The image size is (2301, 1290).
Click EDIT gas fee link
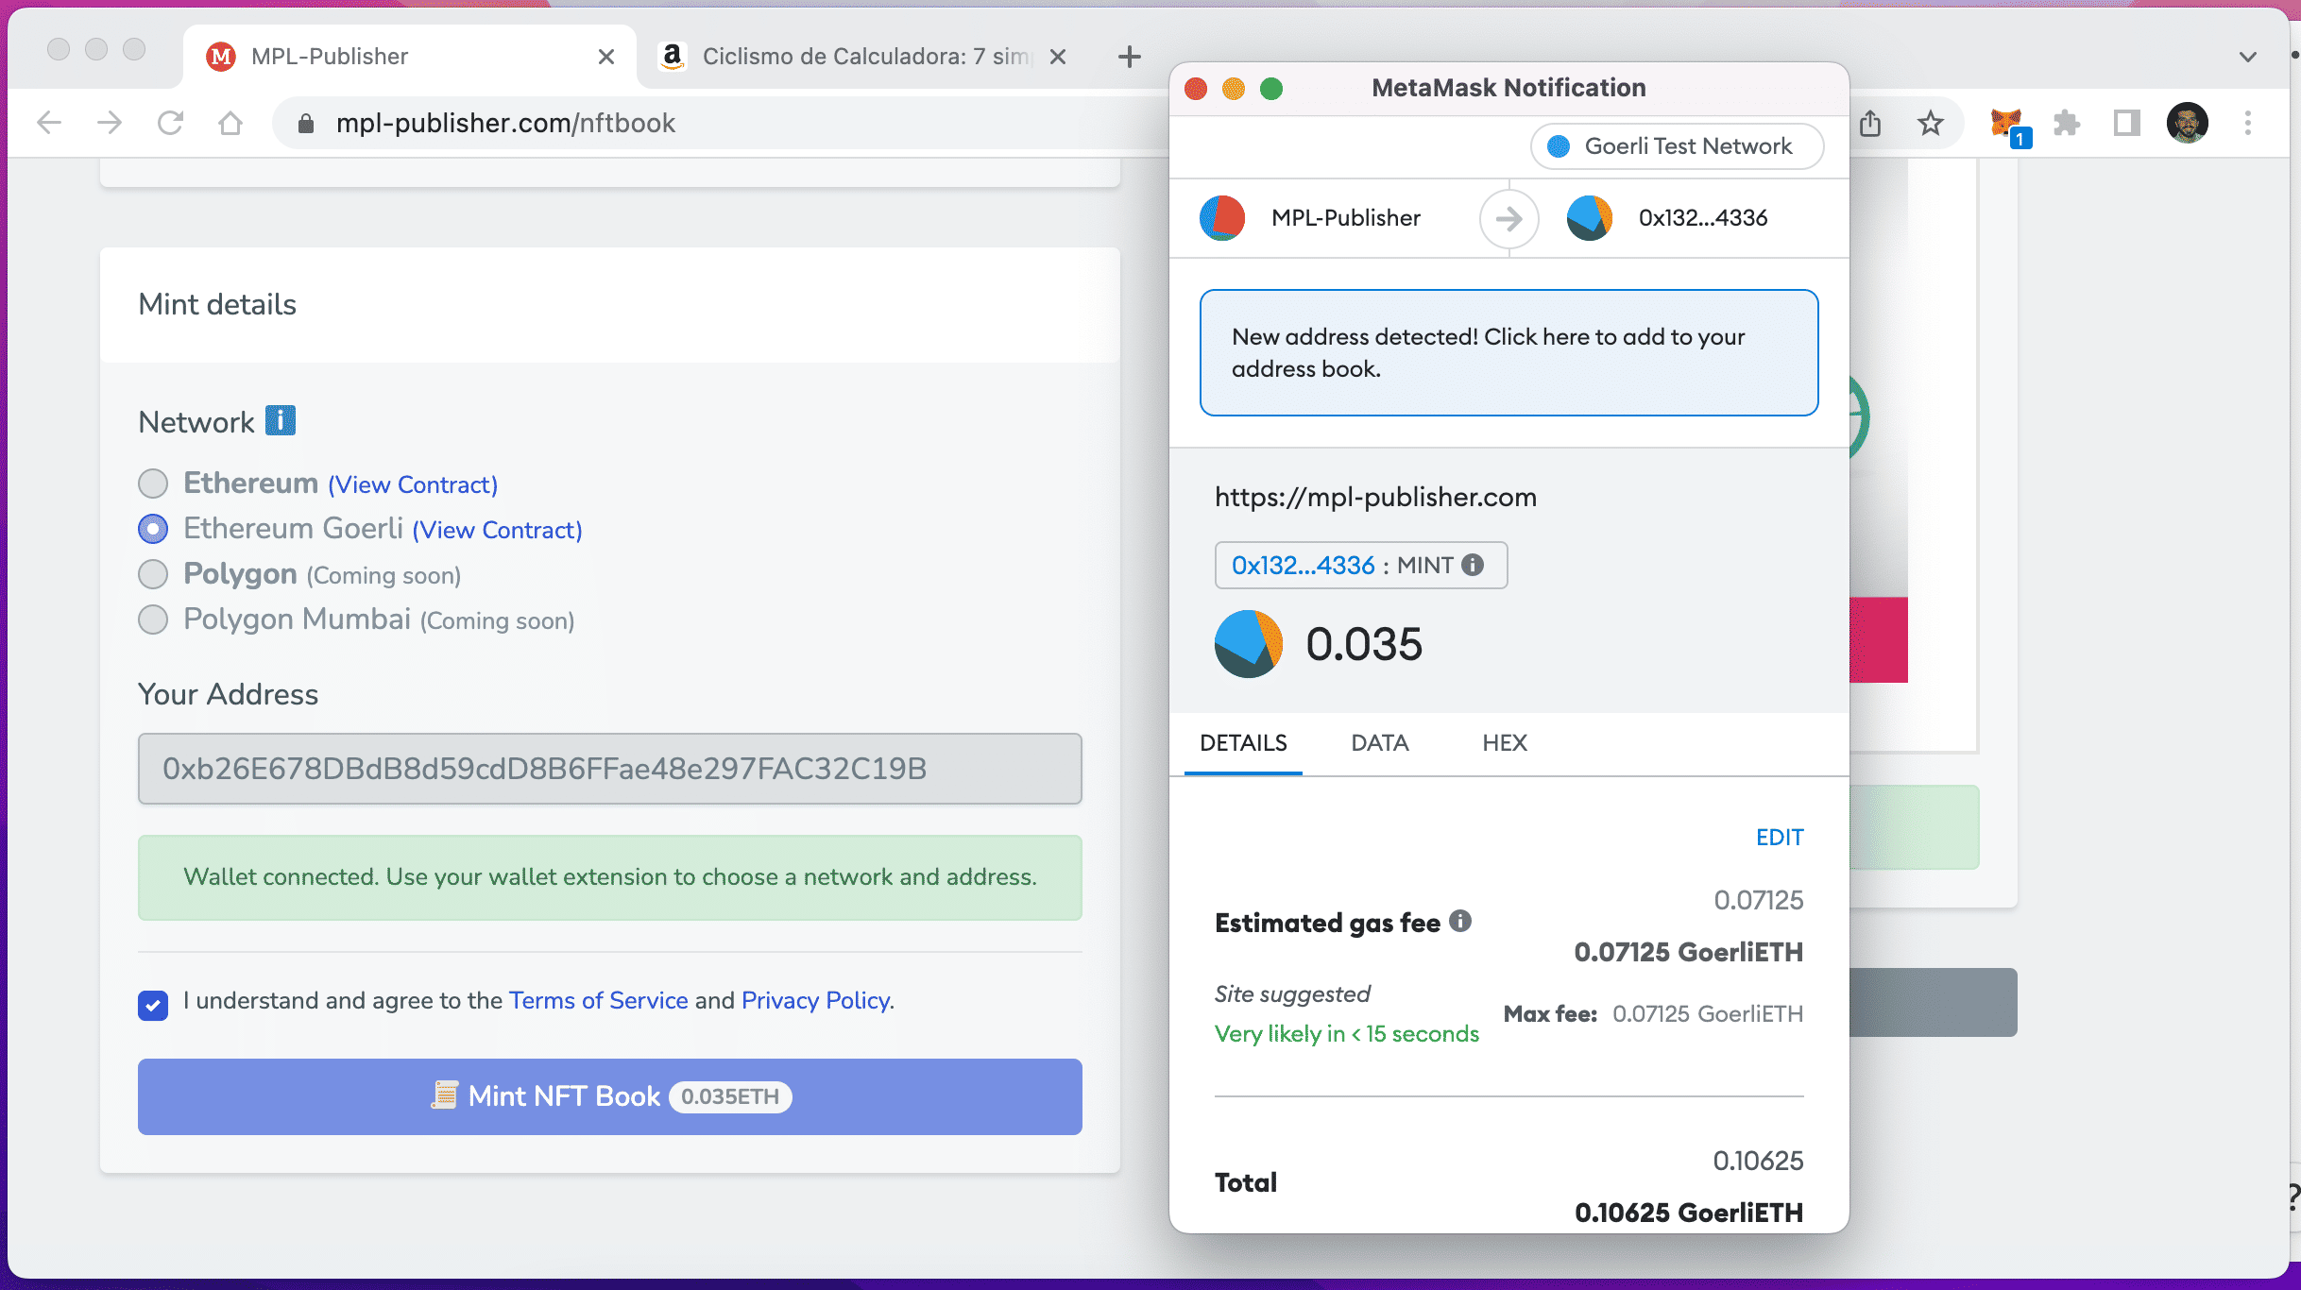click(1780, 838)
